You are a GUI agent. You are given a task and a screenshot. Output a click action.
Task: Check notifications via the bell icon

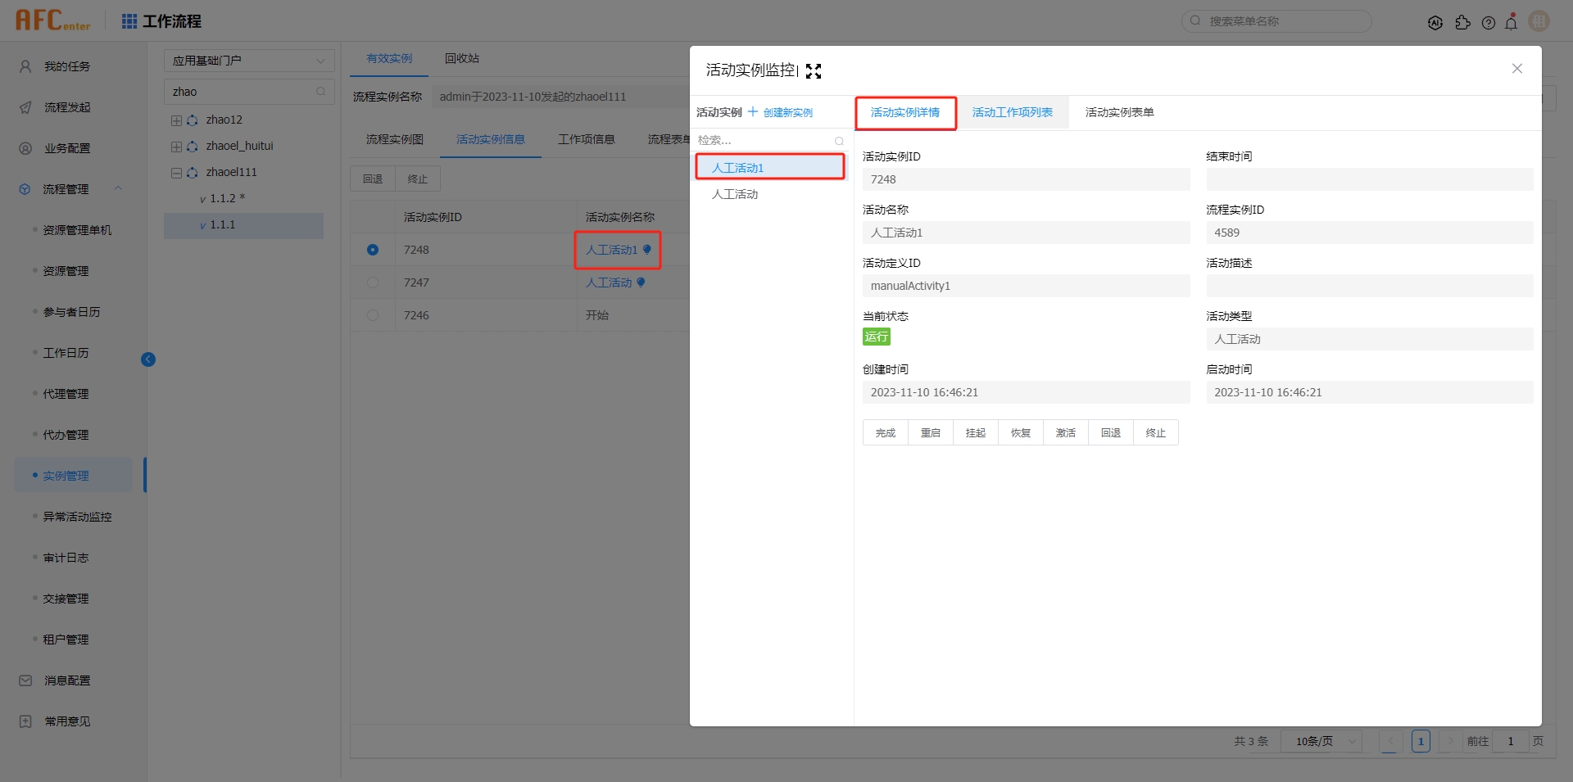(1512, 22)
